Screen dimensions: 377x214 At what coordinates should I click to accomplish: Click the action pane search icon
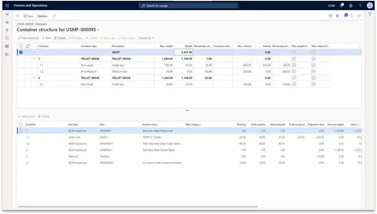tap(54, 16)
